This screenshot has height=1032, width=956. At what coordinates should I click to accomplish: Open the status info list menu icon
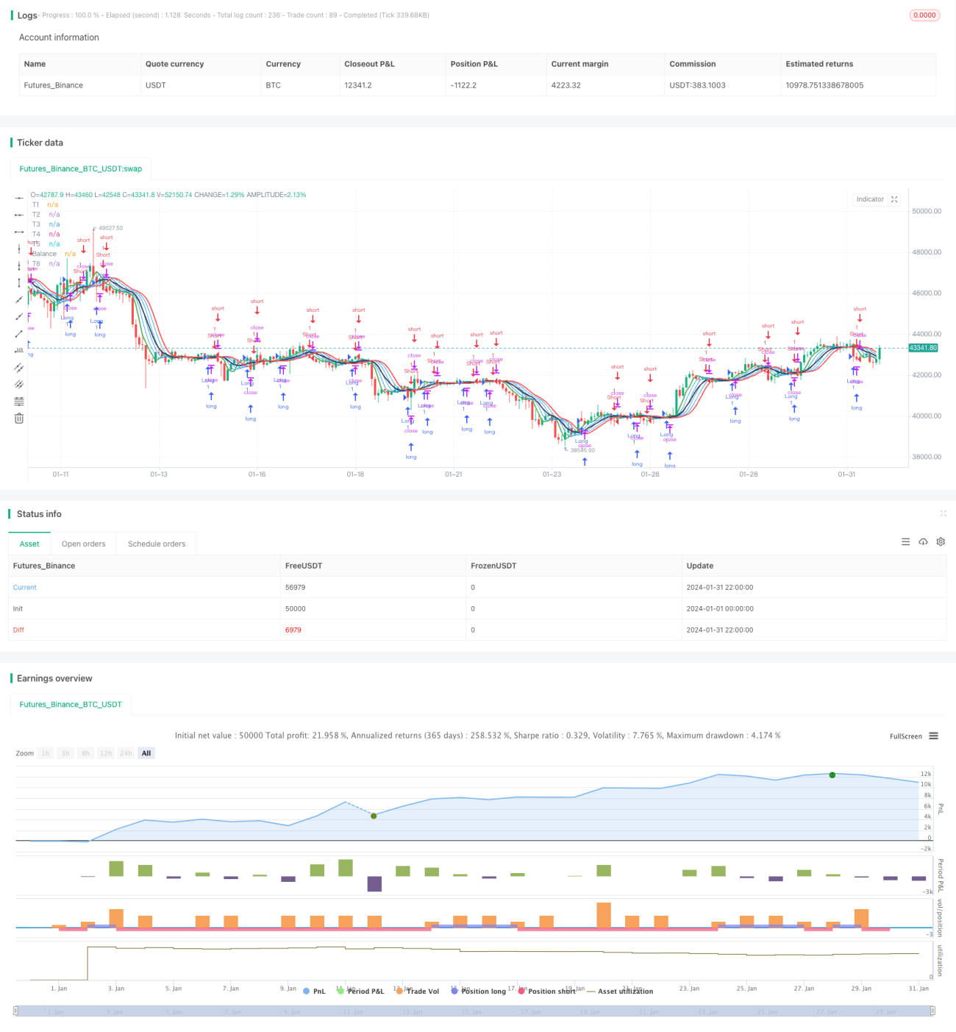[x=905, y=541]
